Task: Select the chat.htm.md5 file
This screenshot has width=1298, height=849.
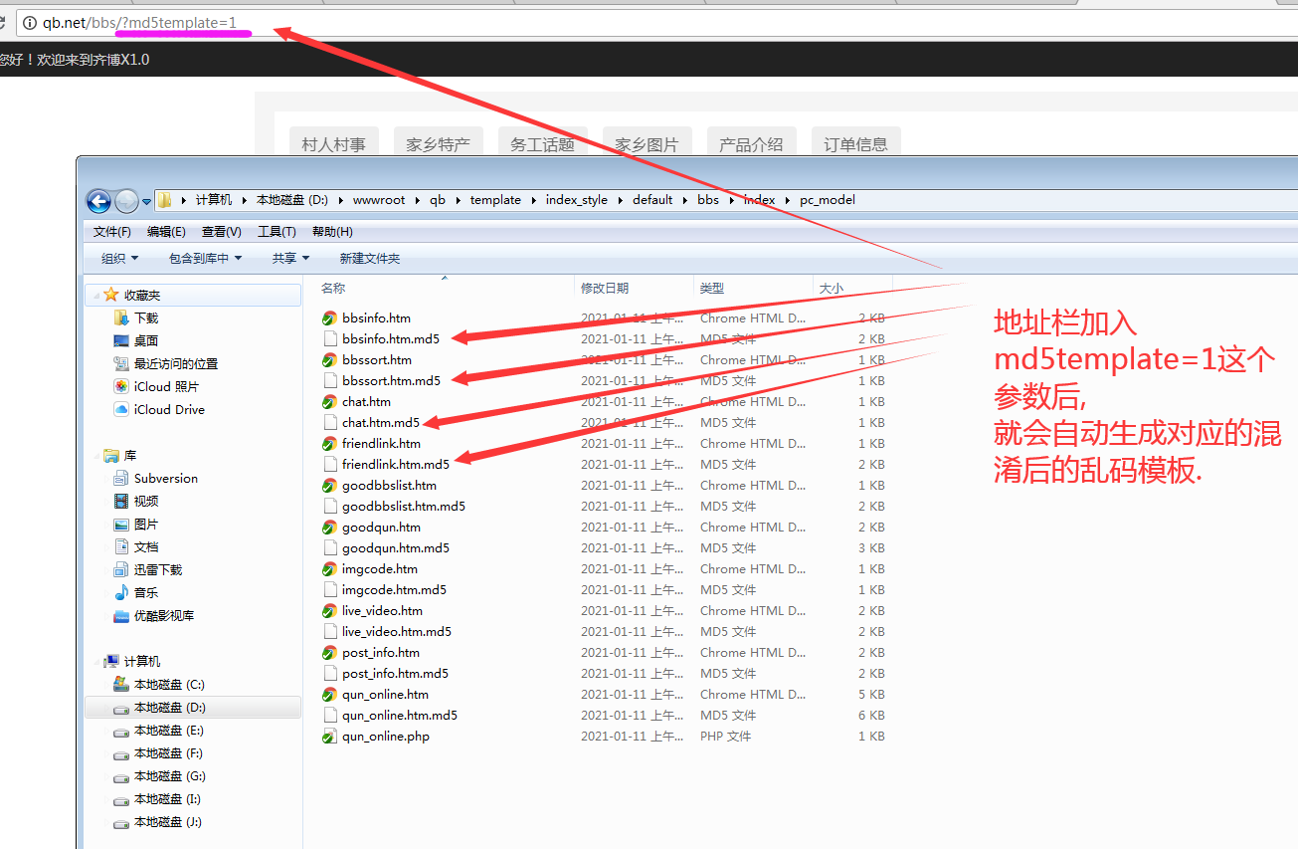Action: [x=380, y=423]
